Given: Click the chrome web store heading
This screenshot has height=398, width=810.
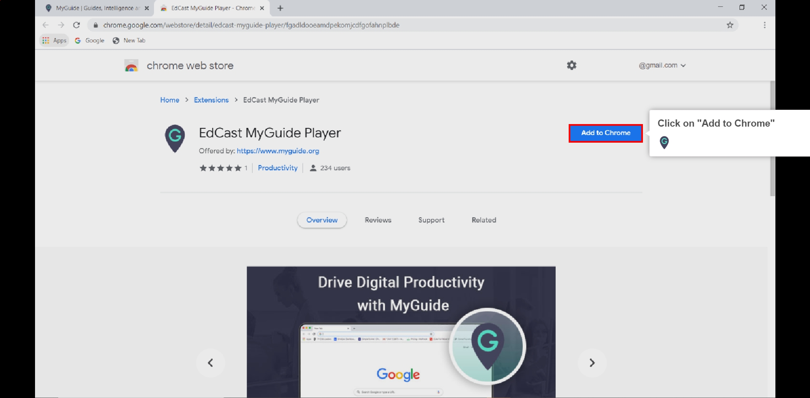Looking at the screenshot, I should click(x=190, y=66).
